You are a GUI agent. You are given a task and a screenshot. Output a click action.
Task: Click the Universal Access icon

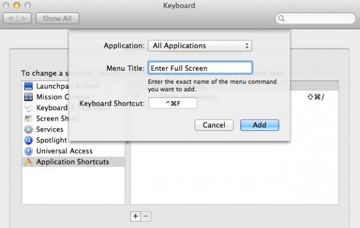point(28,151)
